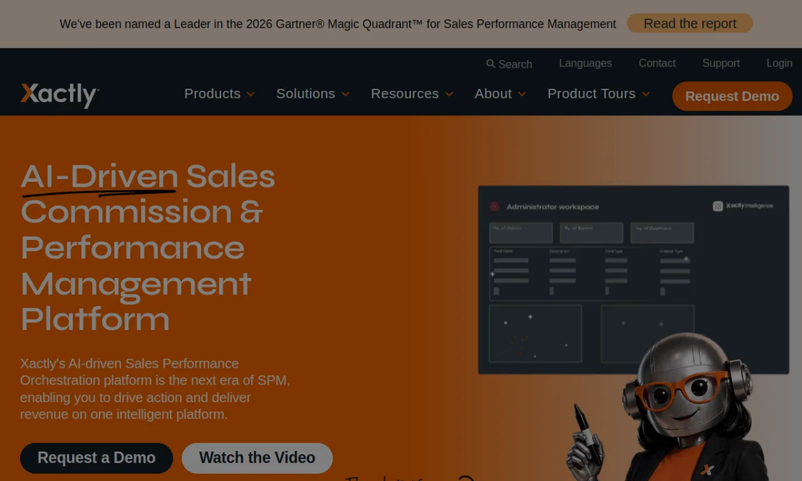
Task: Click the Request a Demo hero button
Action: pos(96,458)
